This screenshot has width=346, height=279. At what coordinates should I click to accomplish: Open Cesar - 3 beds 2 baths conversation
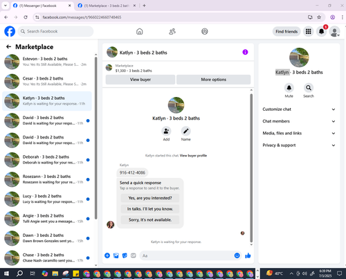coord(47,81)
